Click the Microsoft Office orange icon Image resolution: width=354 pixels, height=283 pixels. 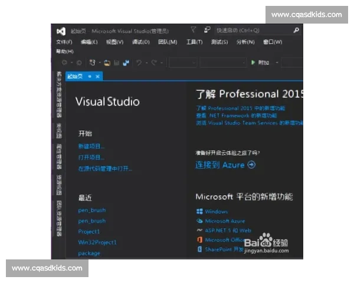point(199,239)
